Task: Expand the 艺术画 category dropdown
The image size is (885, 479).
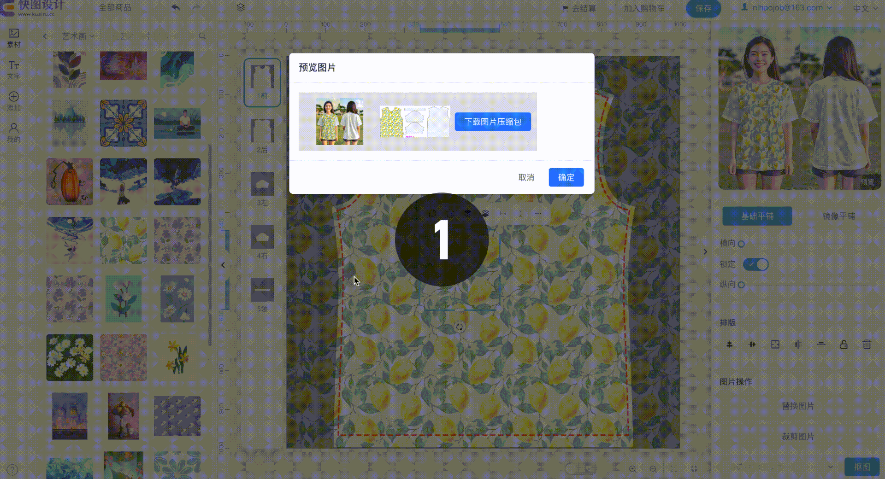Action: click(78, 36)
